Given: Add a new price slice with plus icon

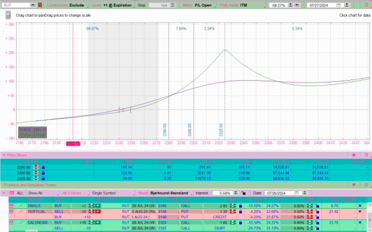Looking at the screenshot, I should [354, 155].
